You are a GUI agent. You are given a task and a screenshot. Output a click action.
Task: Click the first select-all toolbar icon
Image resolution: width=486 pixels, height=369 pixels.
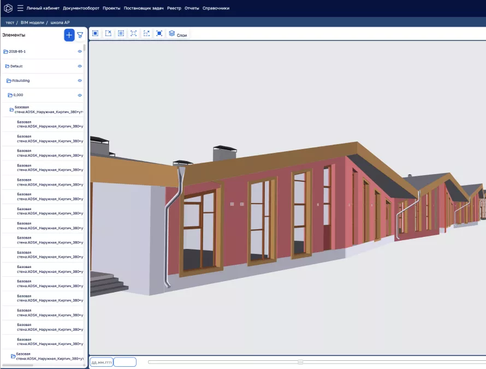point(96,33)
